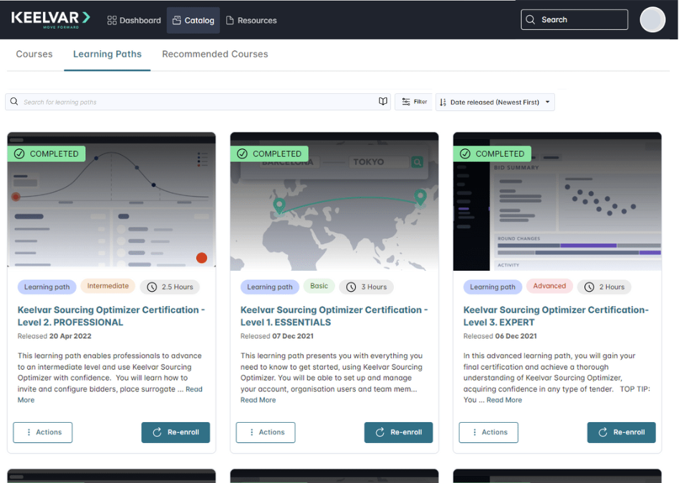The width and height of the screenshot is (679, 483).
Task: Open Keelvar Sourcing Optimizer Certification Level 1 title
Action: pos(334,316)
